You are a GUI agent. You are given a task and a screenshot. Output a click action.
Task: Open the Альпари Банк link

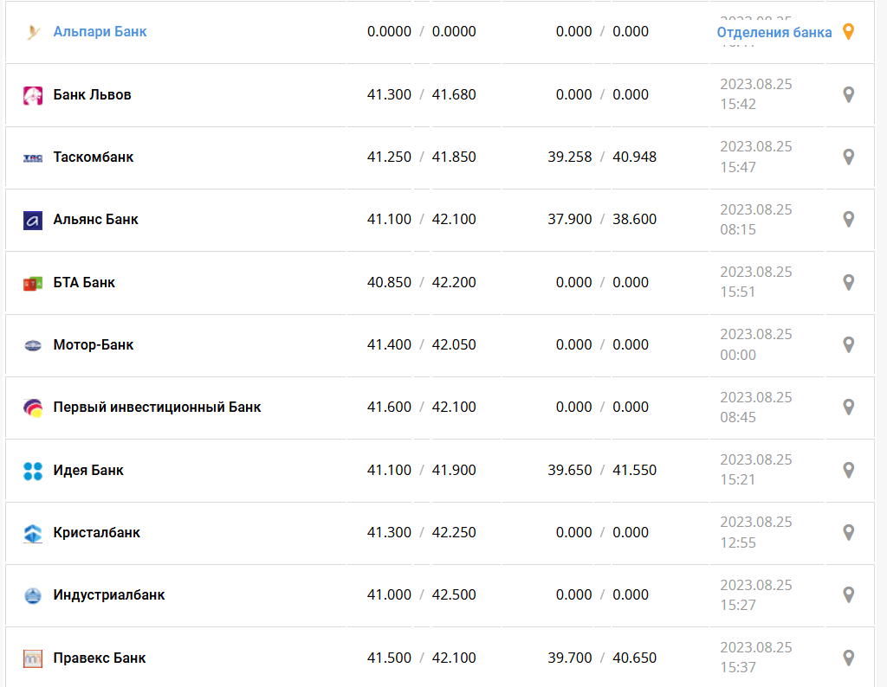100,32
